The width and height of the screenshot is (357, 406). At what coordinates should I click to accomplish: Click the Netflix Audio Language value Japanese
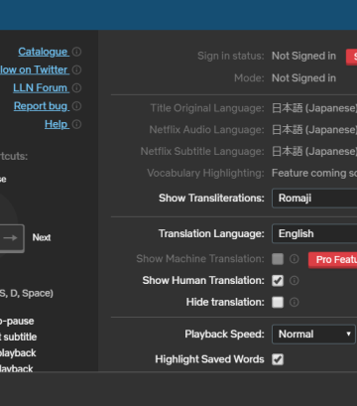coord(314,130)
